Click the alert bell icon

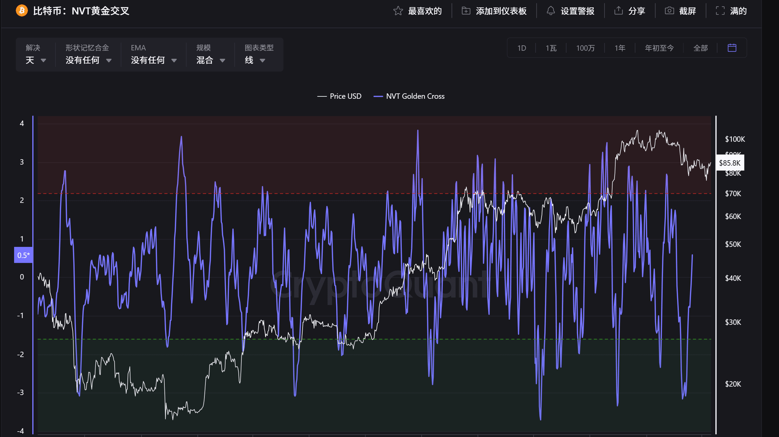click(x=551, y=11)
